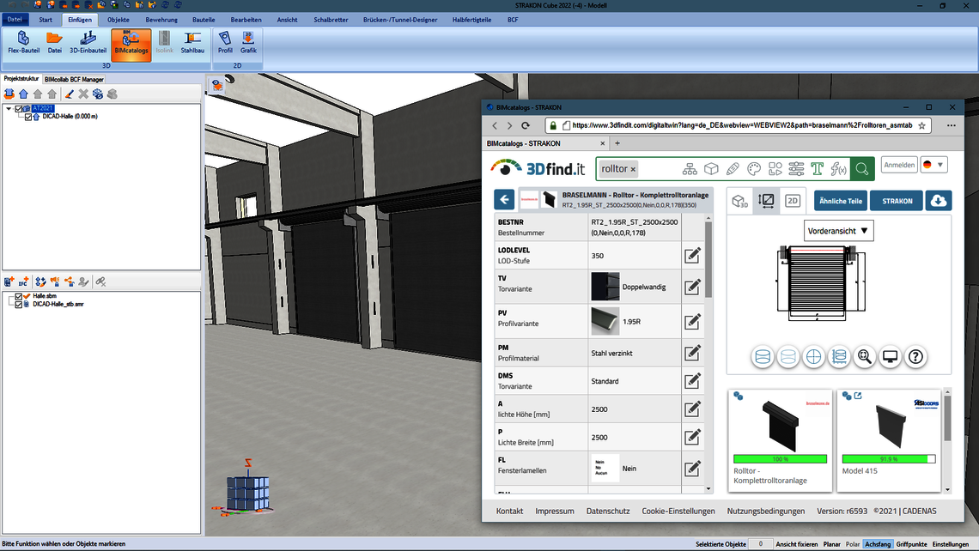The height and width of the screenshot is (551, 979).
Task: Open the Vorderansicht view dropdown
Action: [838, 231]
